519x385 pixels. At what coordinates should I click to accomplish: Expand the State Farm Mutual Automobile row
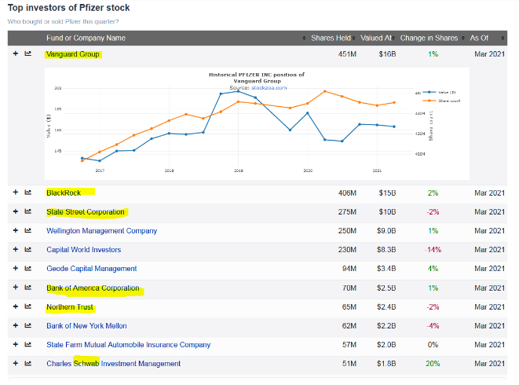[x=15, y=344]
